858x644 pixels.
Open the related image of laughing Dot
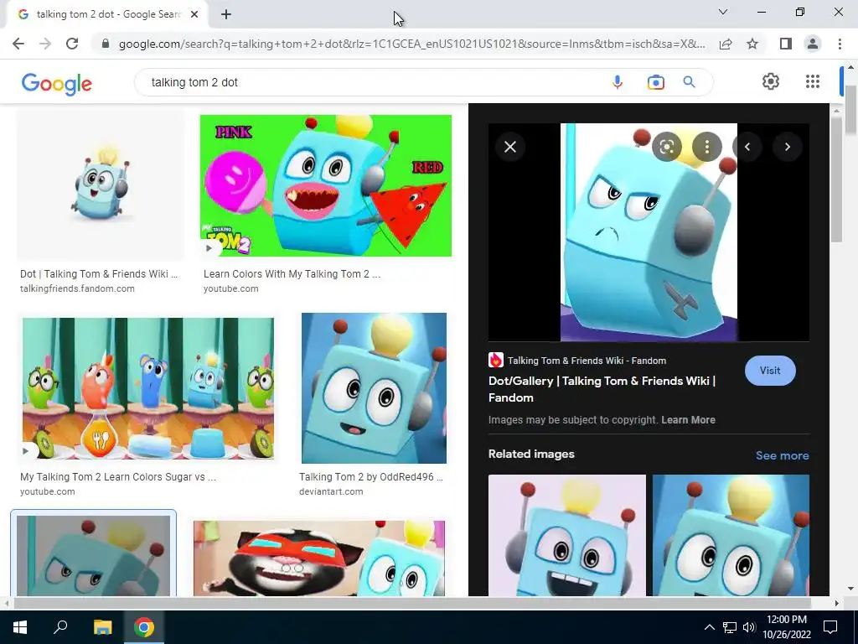tap(567, 535)
